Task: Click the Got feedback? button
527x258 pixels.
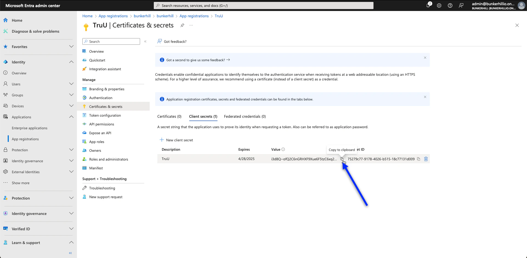Action: pos(172,41)
